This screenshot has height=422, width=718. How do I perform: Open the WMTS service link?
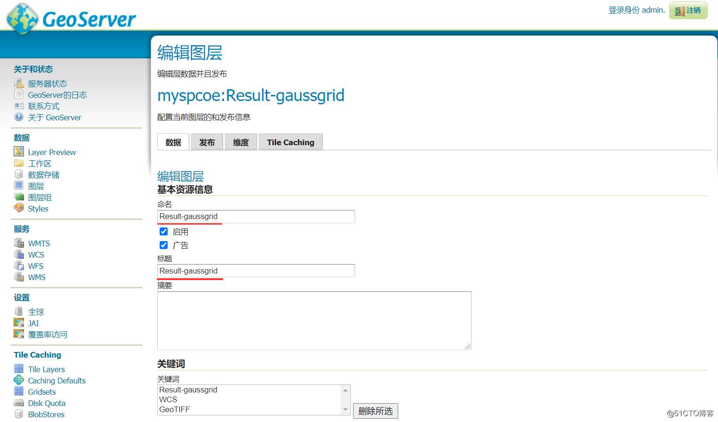pyautogui.click(x=39, y=243)
